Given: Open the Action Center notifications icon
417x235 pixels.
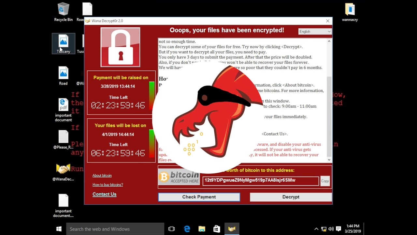Looking at the screenshot, I should (x=338, y=229).
